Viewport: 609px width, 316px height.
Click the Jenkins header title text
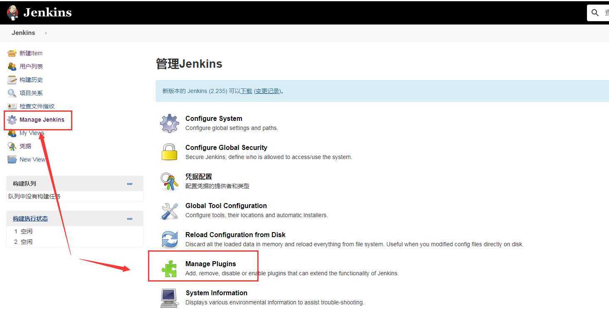point(47,12)
